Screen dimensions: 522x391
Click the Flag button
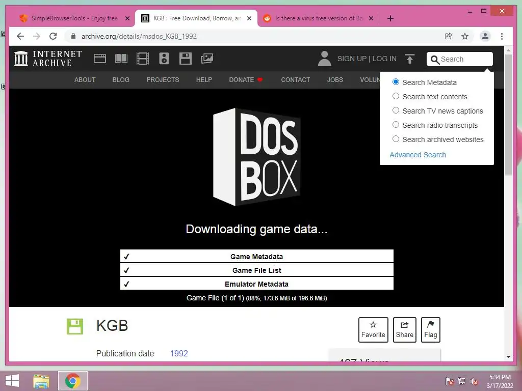coord(430,330)
